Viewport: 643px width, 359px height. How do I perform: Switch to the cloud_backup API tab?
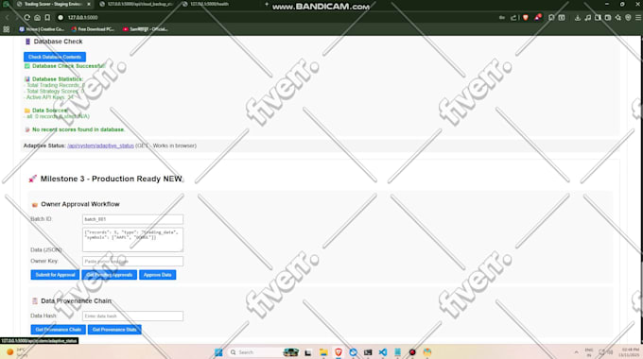pos(136,4)
